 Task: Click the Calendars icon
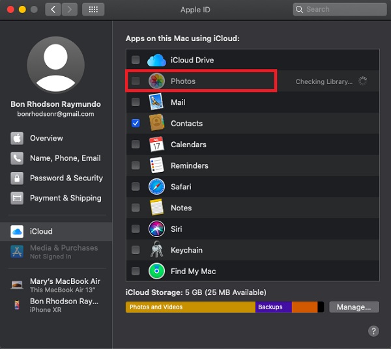pos(156,145)
